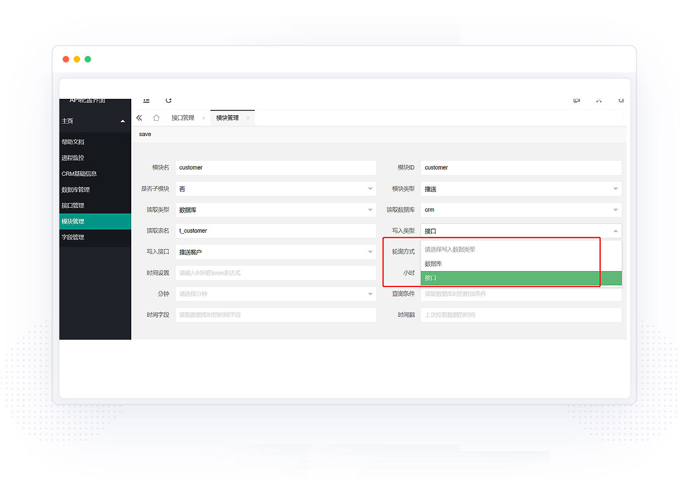Click the 时间戳 input field
The height and width of the screenshot is (483, 681).
(x=521, y=315)
